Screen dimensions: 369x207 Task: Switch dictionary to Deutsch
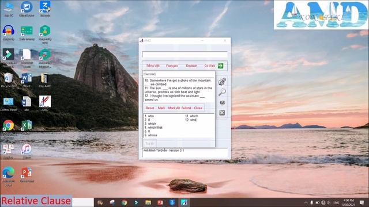pos(191,66)
